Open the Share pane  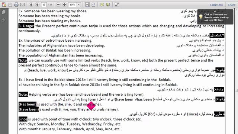(x=232, y=5)
